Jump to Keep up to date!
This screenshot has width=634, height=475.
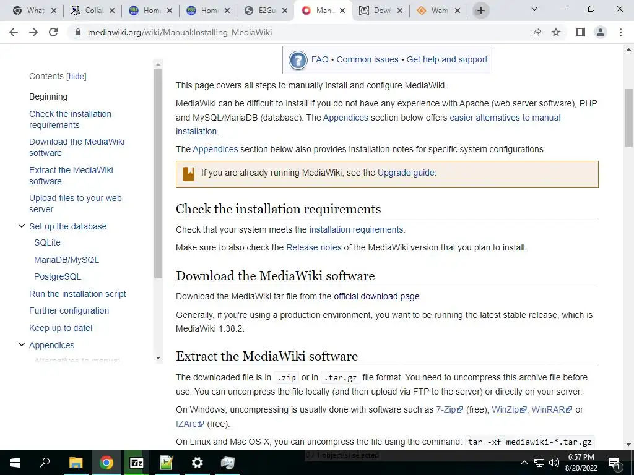point(61,328)
